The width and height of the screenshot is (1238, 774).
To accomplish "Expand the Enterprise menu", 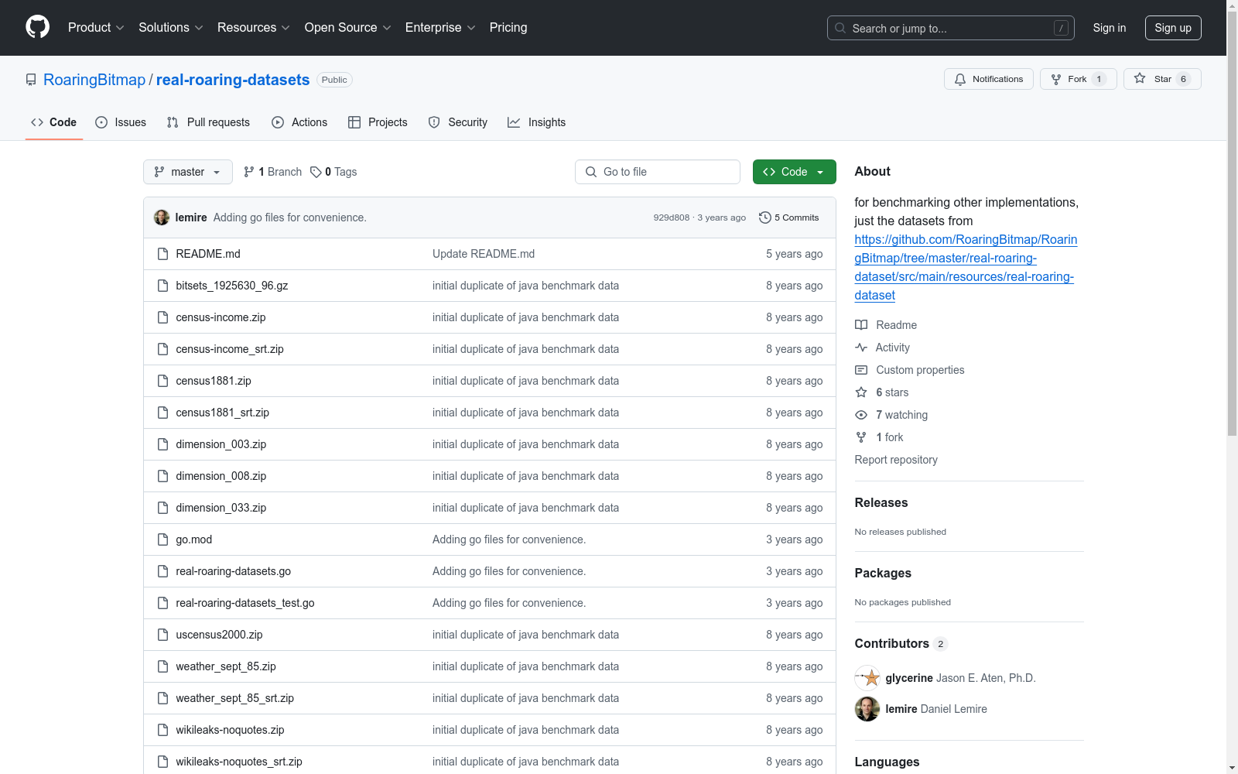I will click(x=440, y=28).
